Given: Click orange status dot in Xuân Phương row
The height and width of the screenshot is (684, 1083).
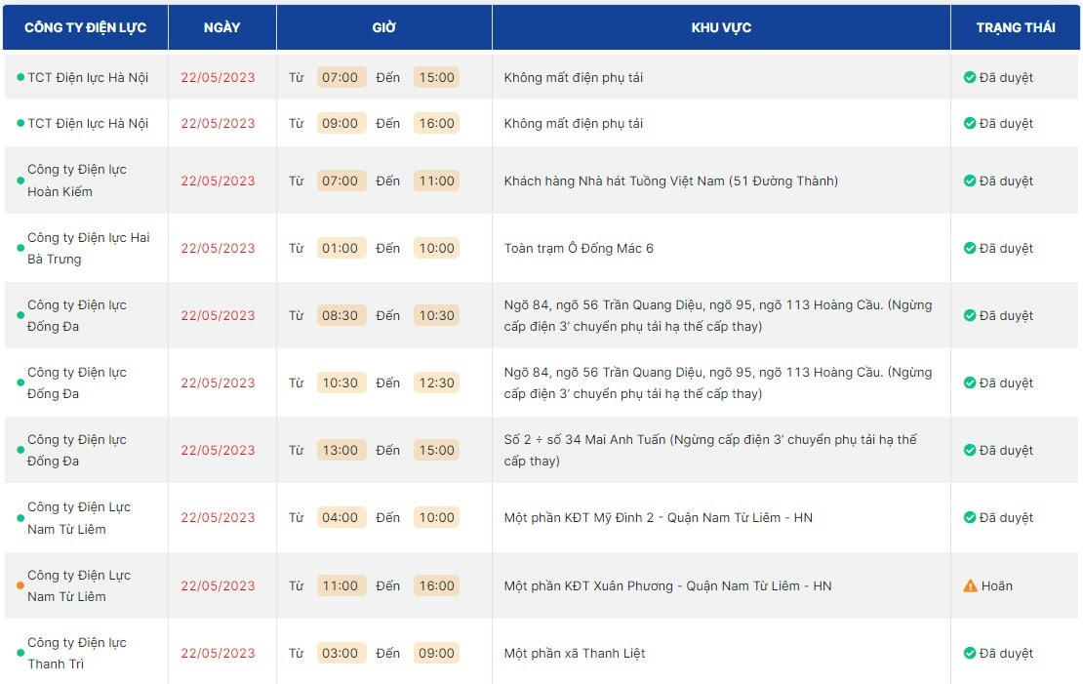Looking at the screenshot, I should click(x=20, y=586).
